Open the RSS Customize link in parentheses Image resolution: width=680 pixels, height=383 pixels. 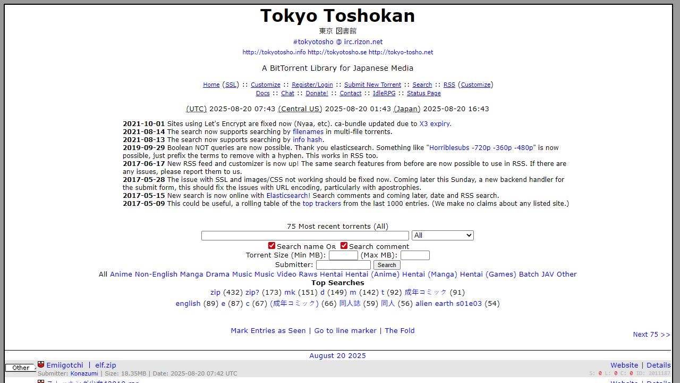click(x=475, y=85)
